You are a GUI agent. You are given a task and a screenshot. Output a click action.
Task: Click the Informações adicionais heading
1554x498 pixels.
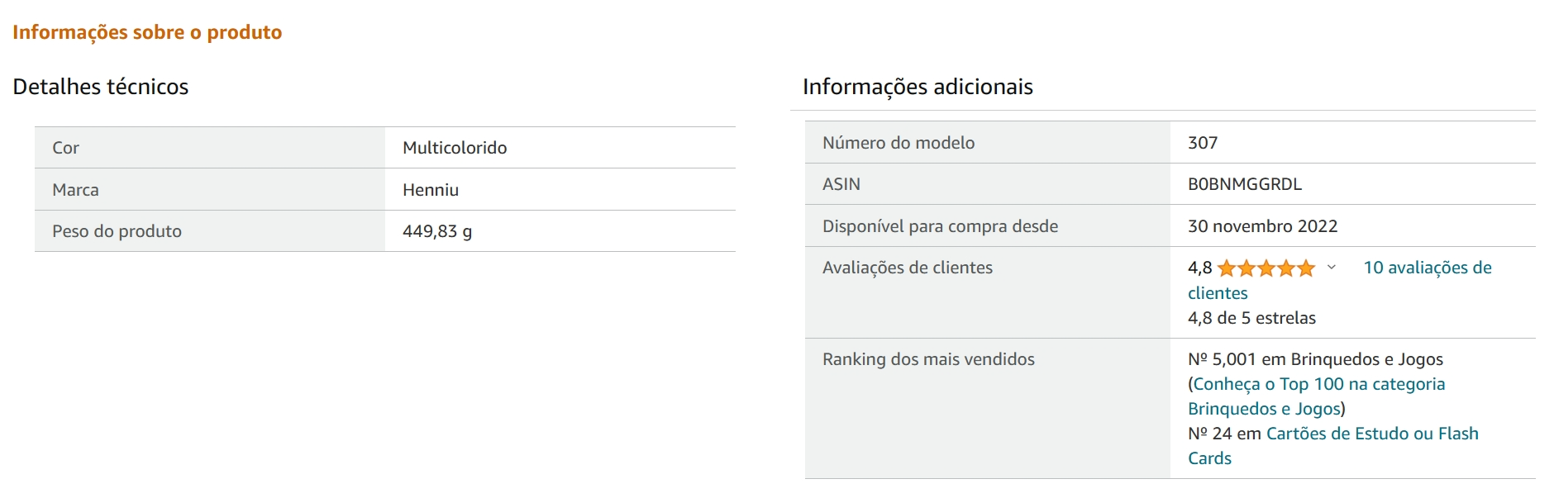pyautogui.click(x=918, y=87)
